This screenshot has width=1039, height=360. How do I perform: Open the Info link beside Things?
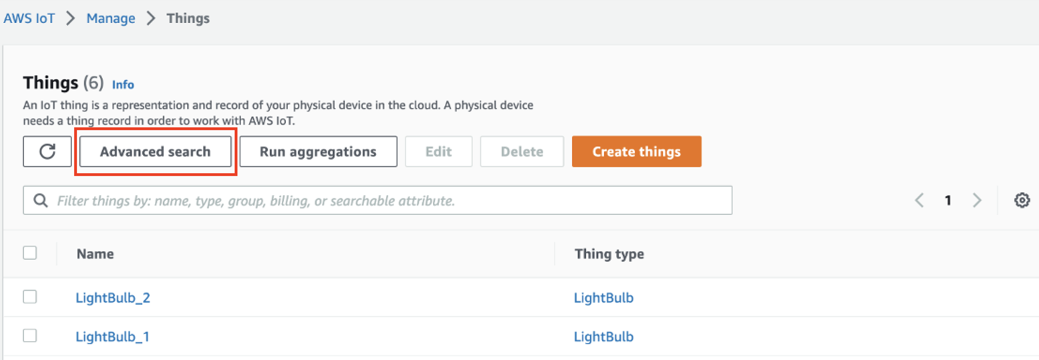123,85
